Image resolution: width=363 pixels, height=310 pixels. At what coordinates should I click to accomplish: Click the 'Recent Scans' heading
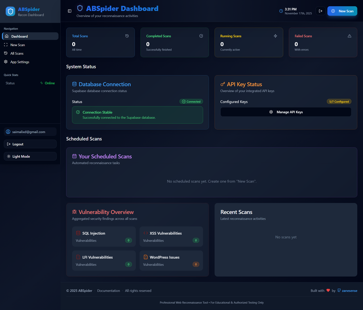[236, 212]
